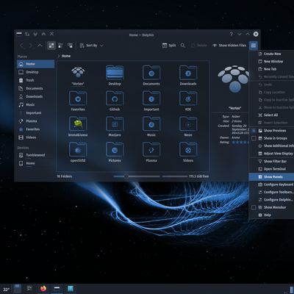Screen dimensions: 294x294
Task: Open the hamburger menu button
Action: click(254, 46)
